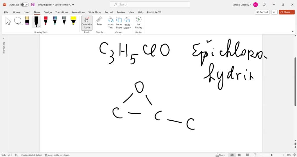Fit slide to current window

click(x=294, y=155)
